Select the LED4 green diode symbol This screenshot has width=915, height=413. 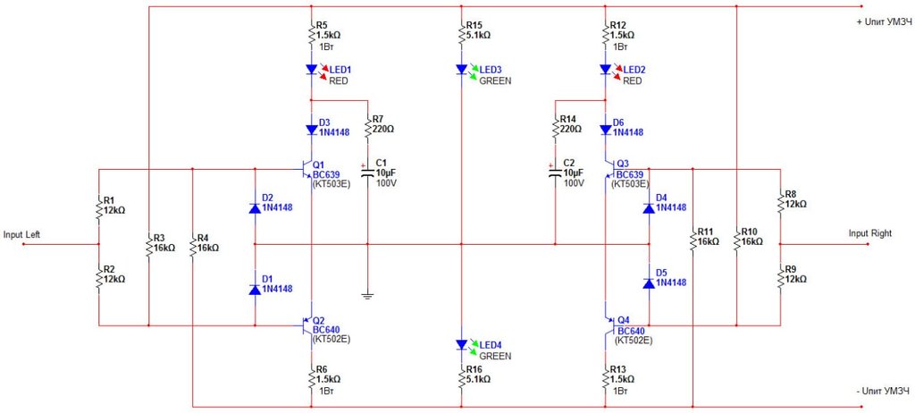click(461, 345)
